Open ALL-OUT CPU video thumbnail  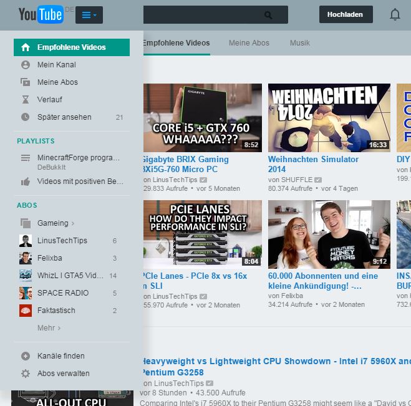pyautogui.click(x=72, y=398)
